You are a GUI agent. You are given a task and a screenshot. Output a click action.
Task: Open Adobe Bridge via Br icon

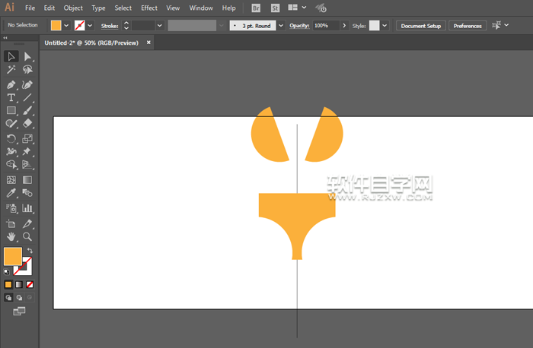click(x=256, y=8)
